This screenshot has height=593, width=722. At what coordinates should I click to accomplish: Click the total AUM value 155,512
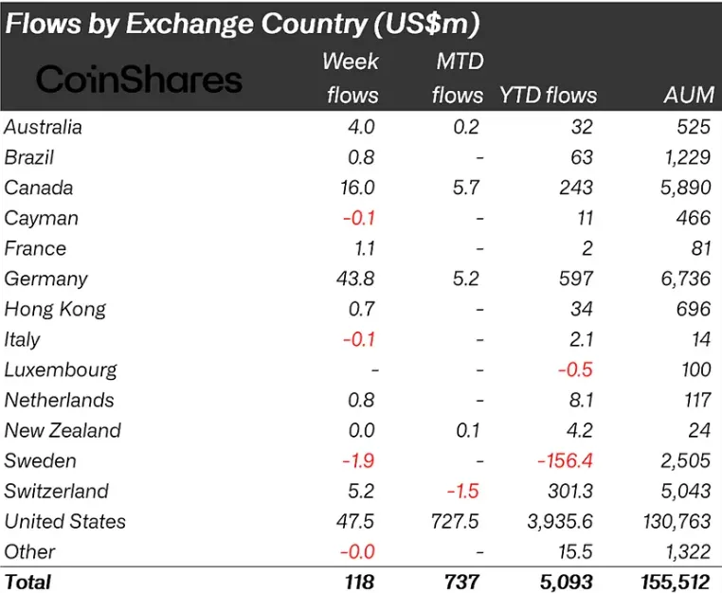click(x=676, y=583)
